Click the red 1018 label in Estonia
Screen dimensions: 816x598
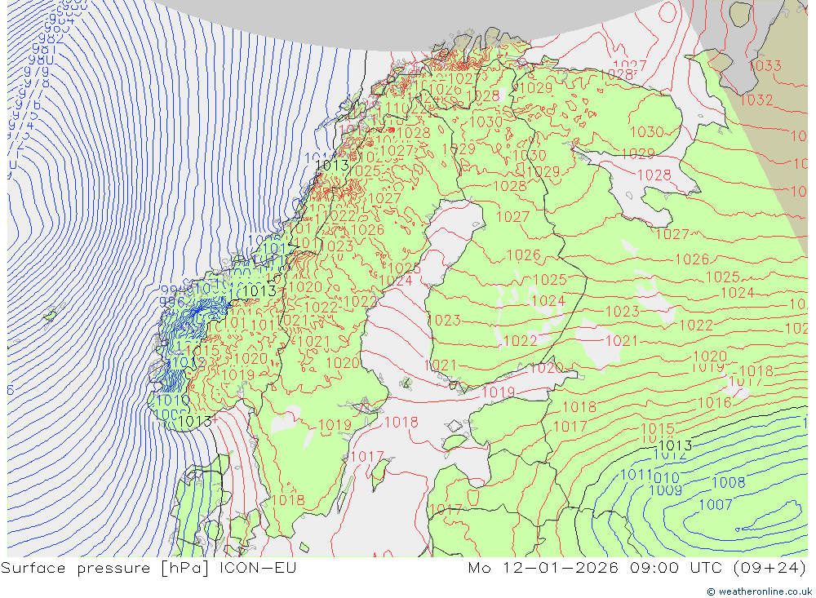[579, 406]
